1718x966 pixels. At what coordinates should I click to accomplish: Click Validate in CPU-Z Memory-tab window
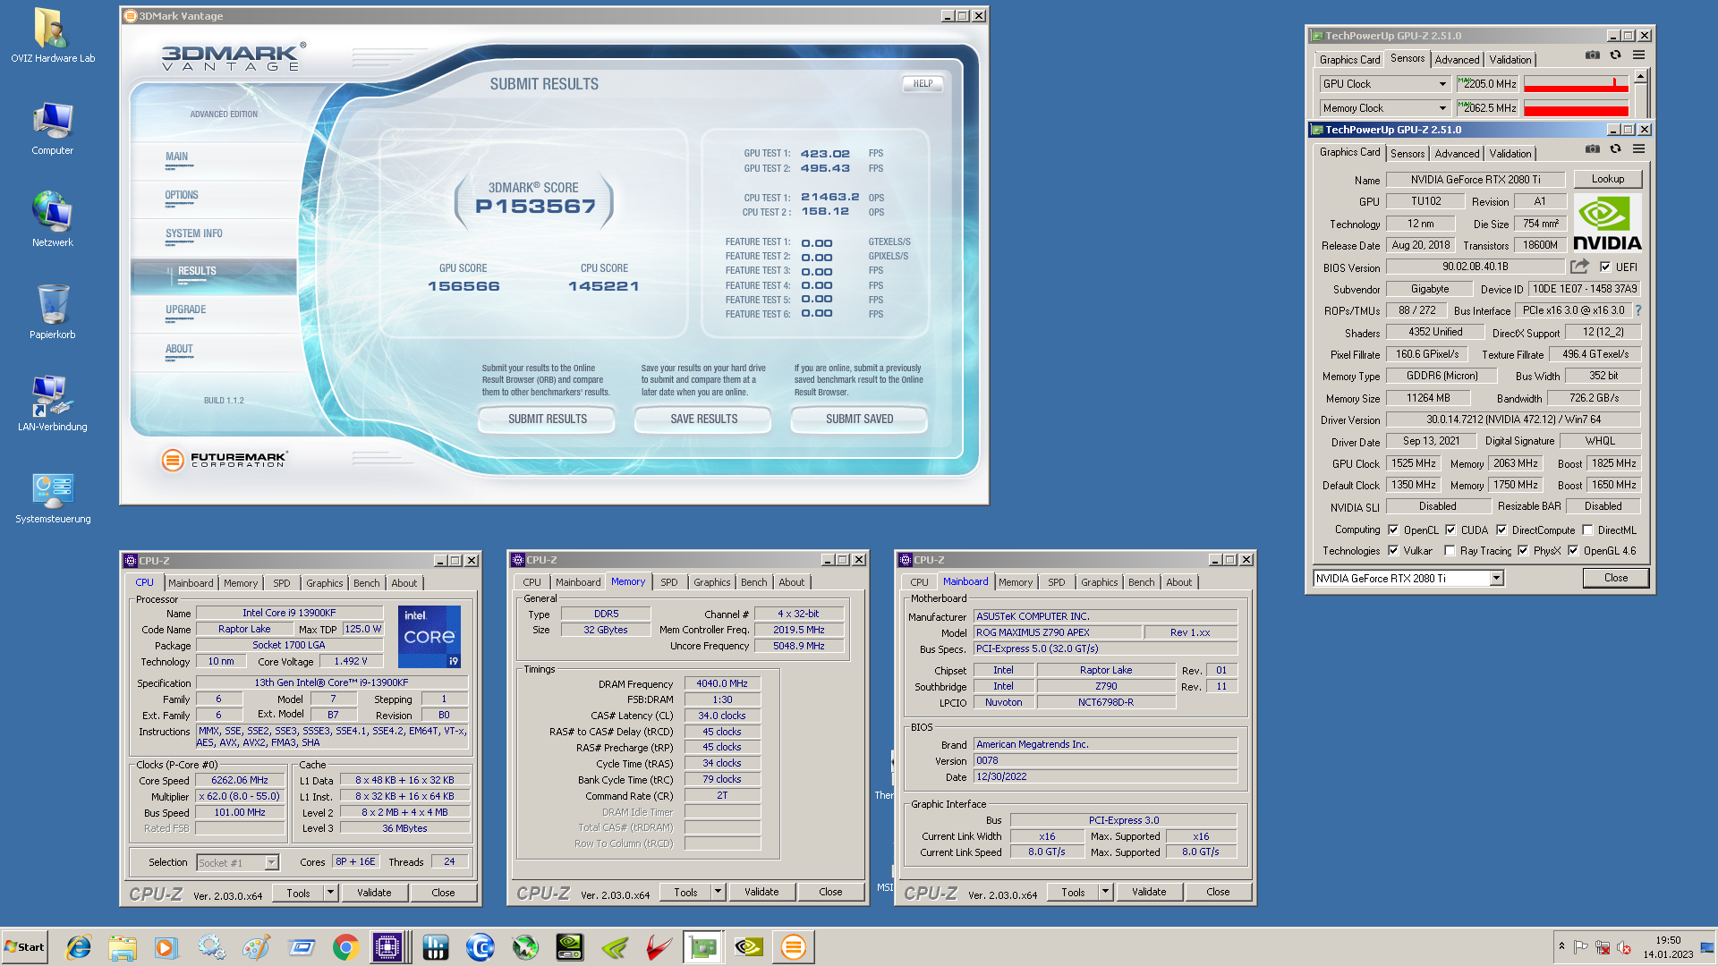(x=761, y=892)
